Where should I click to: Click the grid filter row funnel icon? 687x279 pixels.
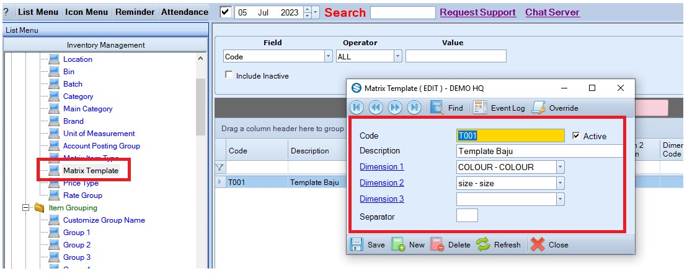click(x=220, y=167)
